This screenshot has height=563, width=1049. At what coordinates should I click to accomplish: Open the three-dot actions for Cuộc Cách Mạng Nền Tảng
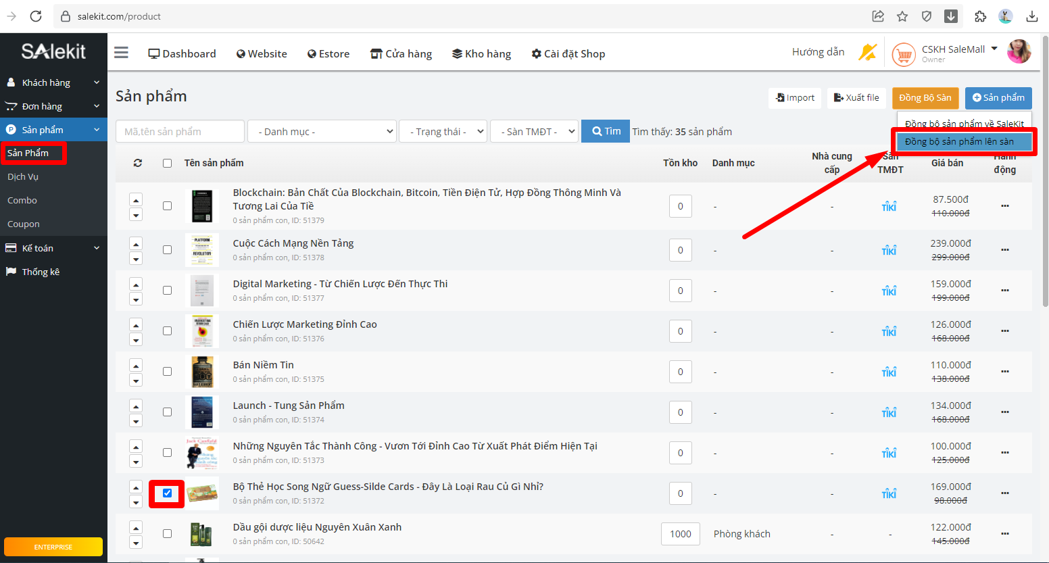point(1004,250)
